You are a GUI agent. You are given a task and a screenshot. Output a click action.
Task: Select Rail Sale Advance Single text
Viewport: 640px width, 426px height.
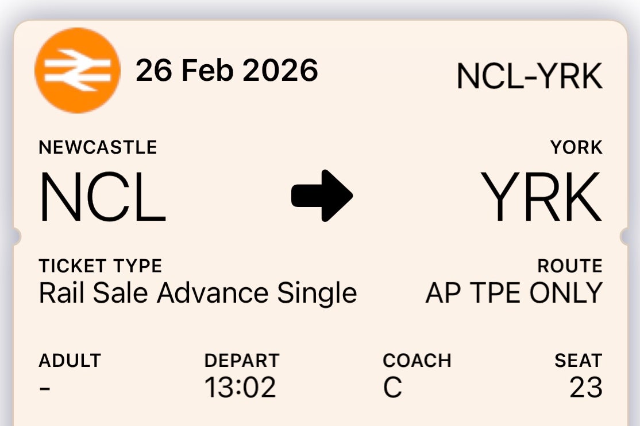click(198, 293)
